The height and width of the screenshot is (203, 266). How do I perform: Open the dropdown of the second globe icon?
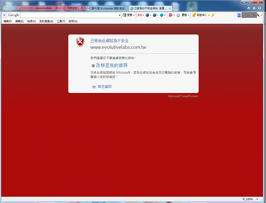tap(158, 15)
